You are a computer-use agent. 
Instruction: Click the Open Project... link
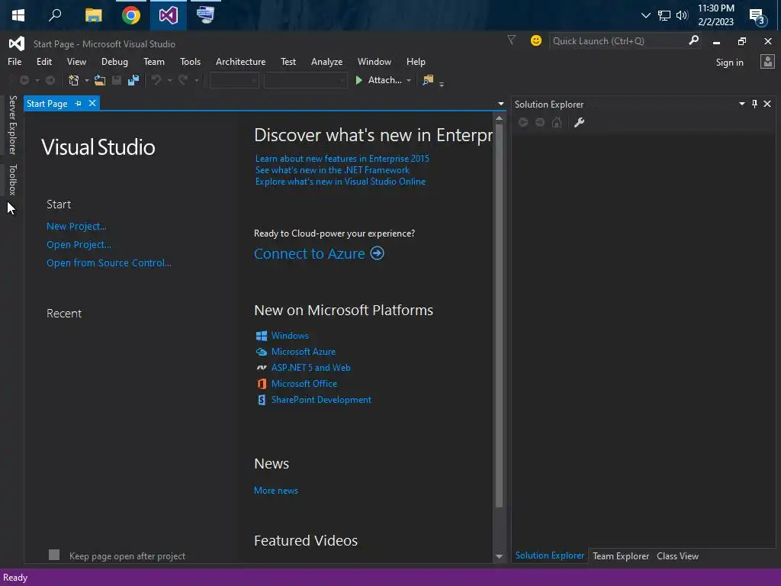[x=79, y=245]
